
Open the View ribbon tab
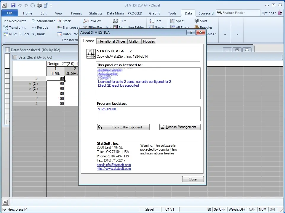tap(59, 13)
